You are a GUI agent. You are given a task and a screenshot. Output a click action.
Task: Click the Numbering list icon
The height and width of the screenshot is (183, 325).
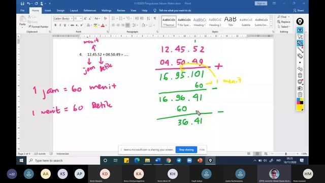[121, 18]
